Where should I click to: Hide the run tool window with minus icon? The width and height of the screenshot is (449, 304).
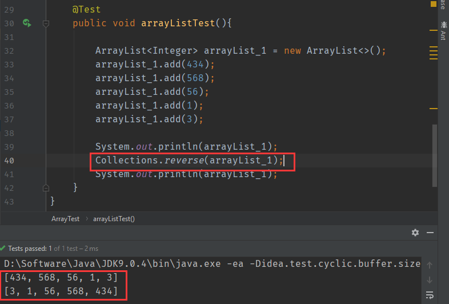click(x=430, y=233)
